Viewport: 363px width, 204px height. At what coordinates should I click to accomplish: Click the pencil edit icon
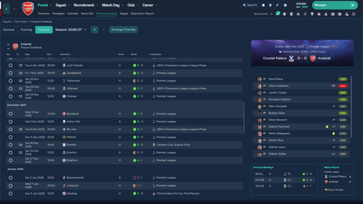click(277, 5)
